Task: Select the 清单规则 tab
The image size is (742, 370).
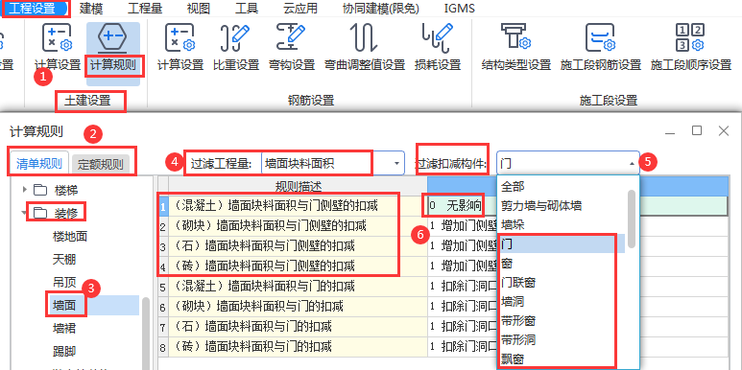Action: (x=39, y=164)
